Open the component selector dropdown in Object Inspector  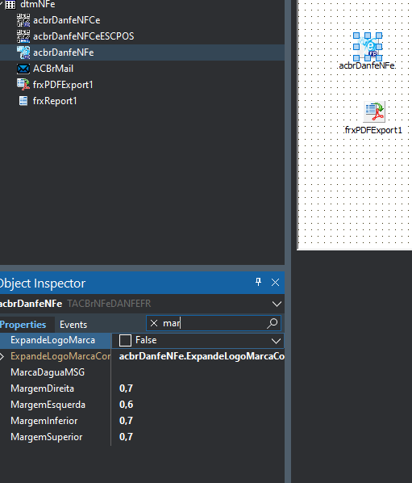click(x=277, y=304)
